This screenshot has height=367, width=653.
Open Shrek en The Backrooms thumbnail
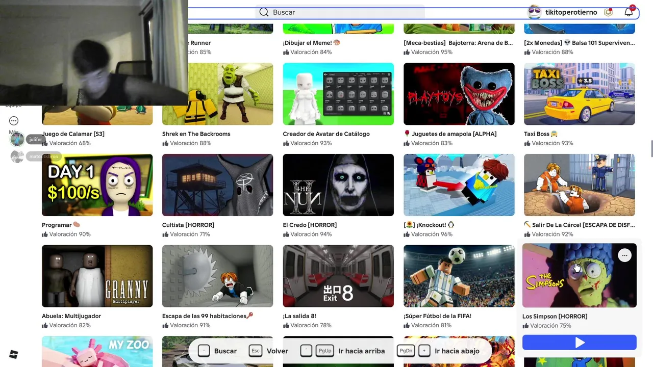click(x=217, y=94)
